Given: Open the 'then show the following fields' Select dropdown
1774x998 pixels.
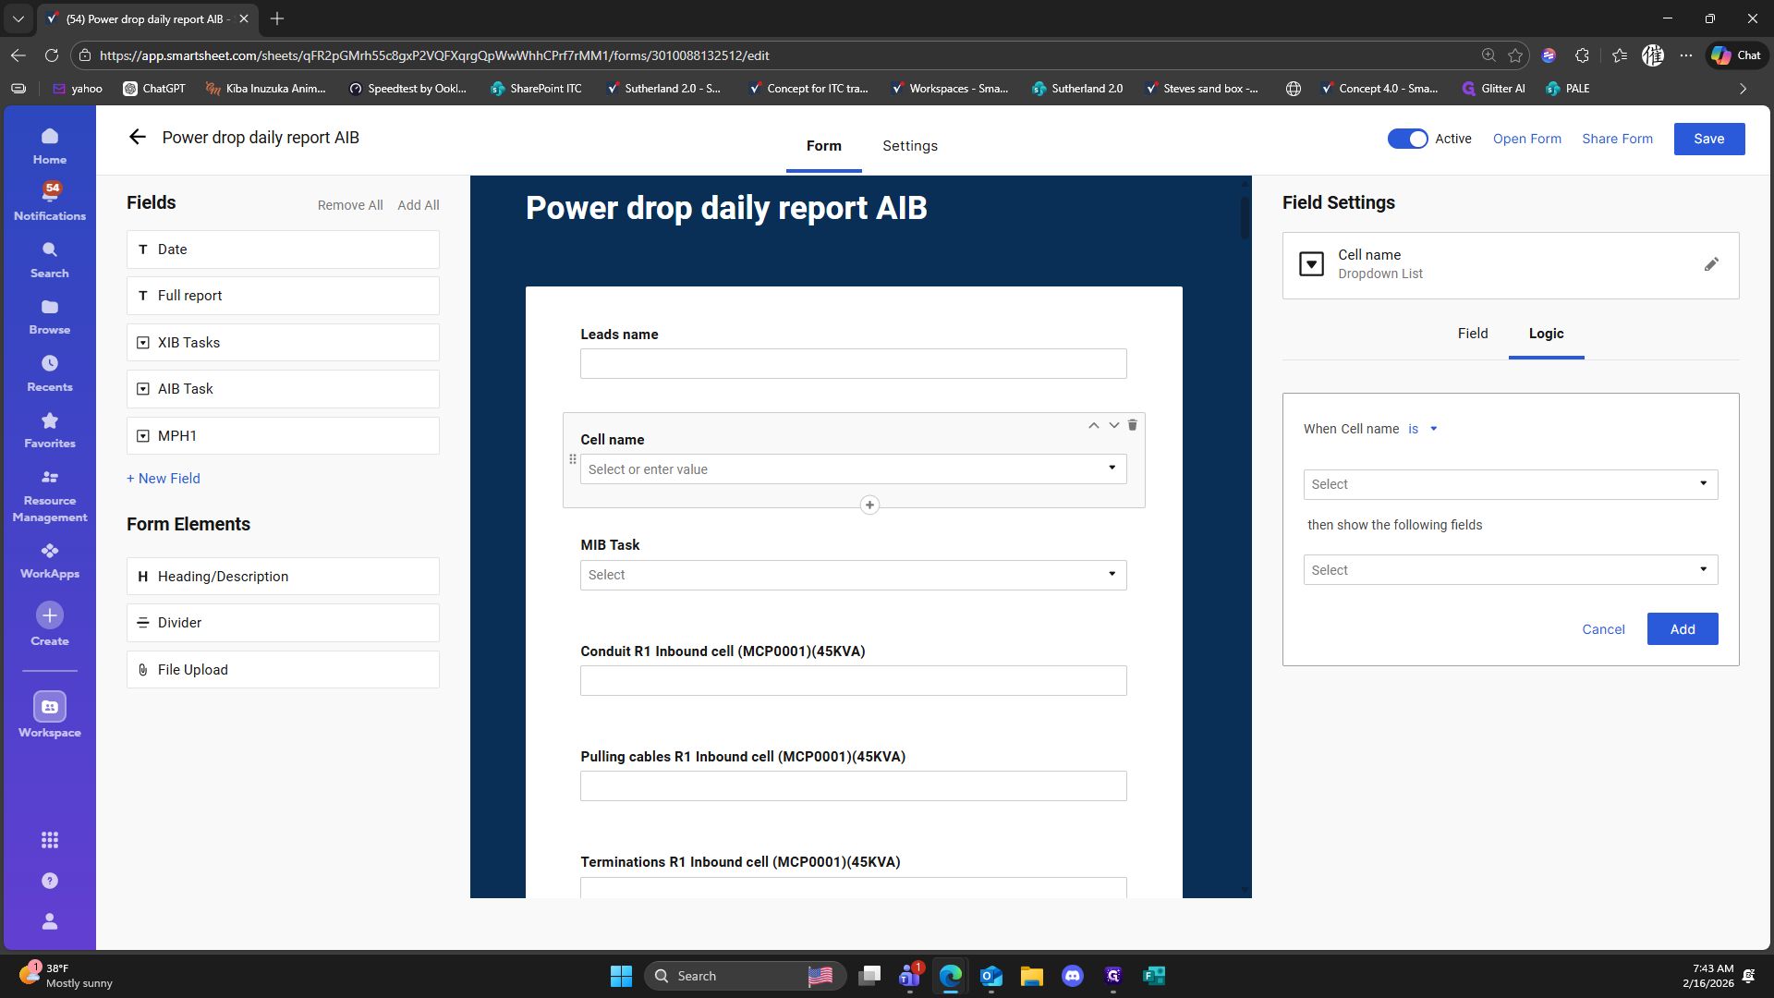Looking at the screenshot, I should click(1510, 570).
